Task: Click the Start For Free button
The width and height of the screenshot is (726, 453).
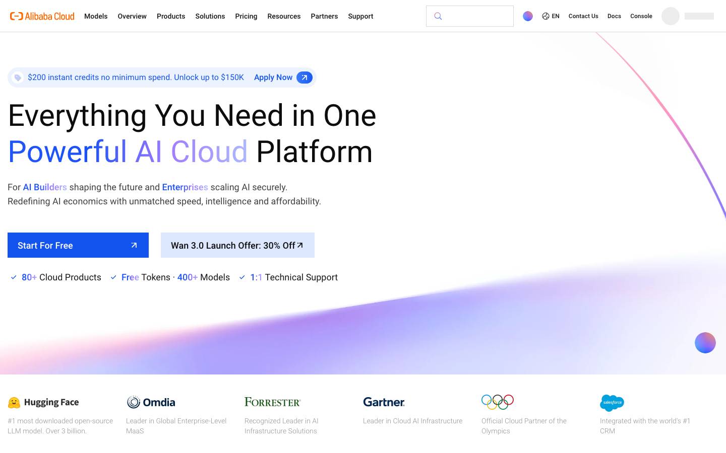Action: [x=78, y=245]
